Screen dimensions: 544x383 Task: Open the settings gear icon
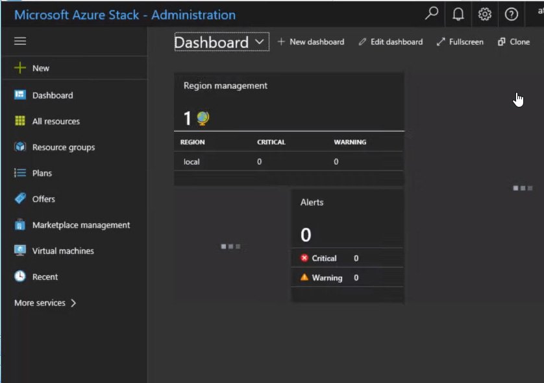[x=484, y=13]
